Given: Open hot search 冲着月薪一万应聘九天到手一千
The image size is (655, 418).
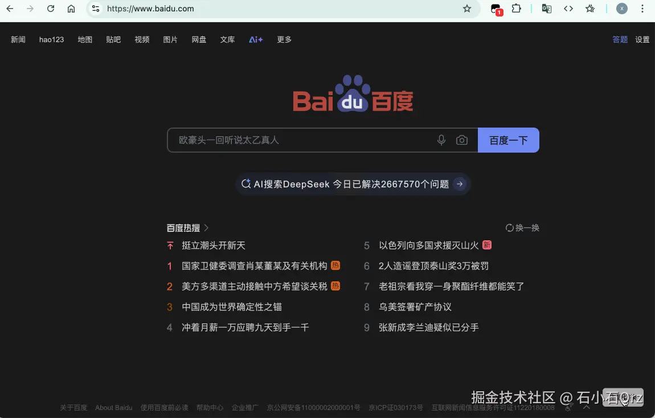Looking at the screenshot, I should pos(245,327).
